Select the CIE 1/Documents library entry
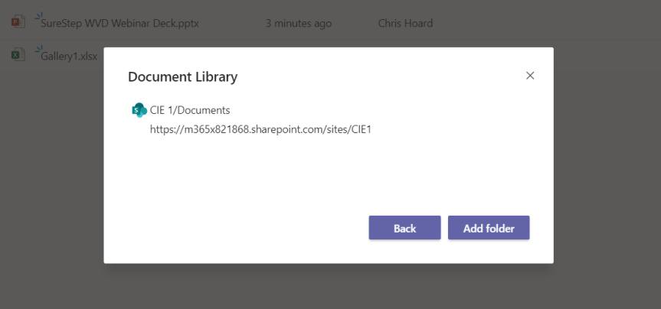The height and width of the screenshot is (309, 661). pyautogui.click(x=189, y=110)
